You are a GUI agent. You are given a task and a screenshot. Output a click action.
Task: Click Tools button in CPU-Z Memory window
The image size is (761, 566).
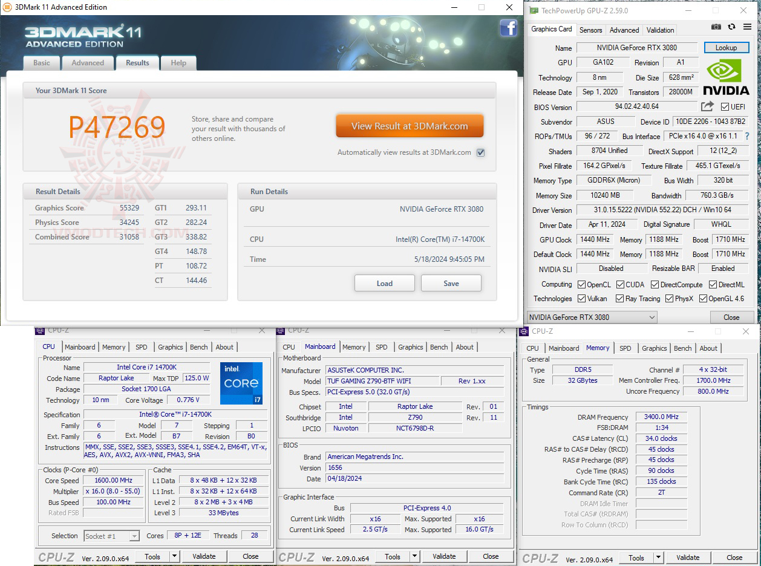pos(636,558)
